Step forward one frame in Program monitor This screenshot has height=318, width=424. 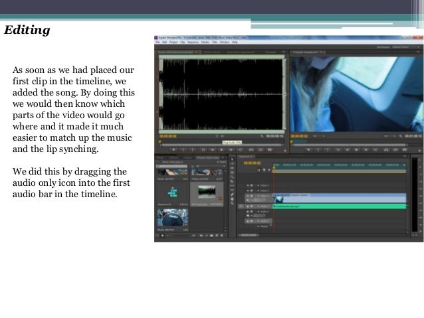pos(366,149)
